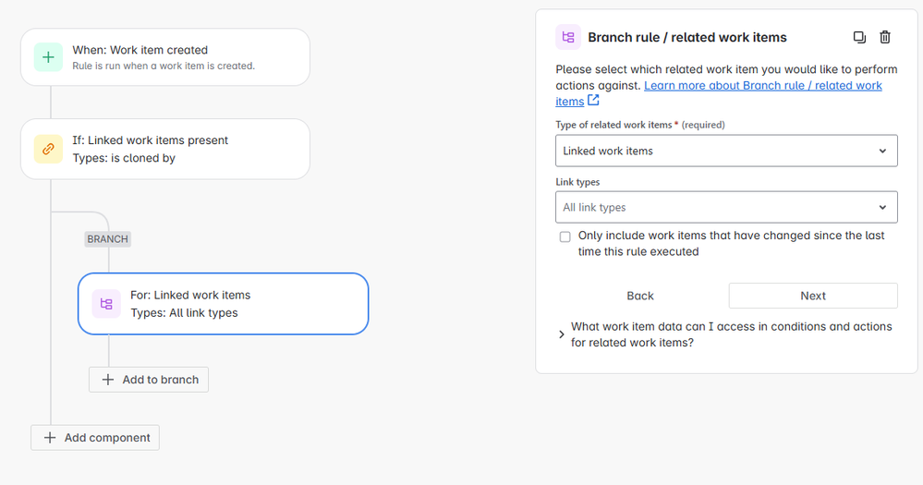Open Learn more about Branch rule link
This screenshot has height=485, width=923.
pyautogui.click(x=763, y=86)
